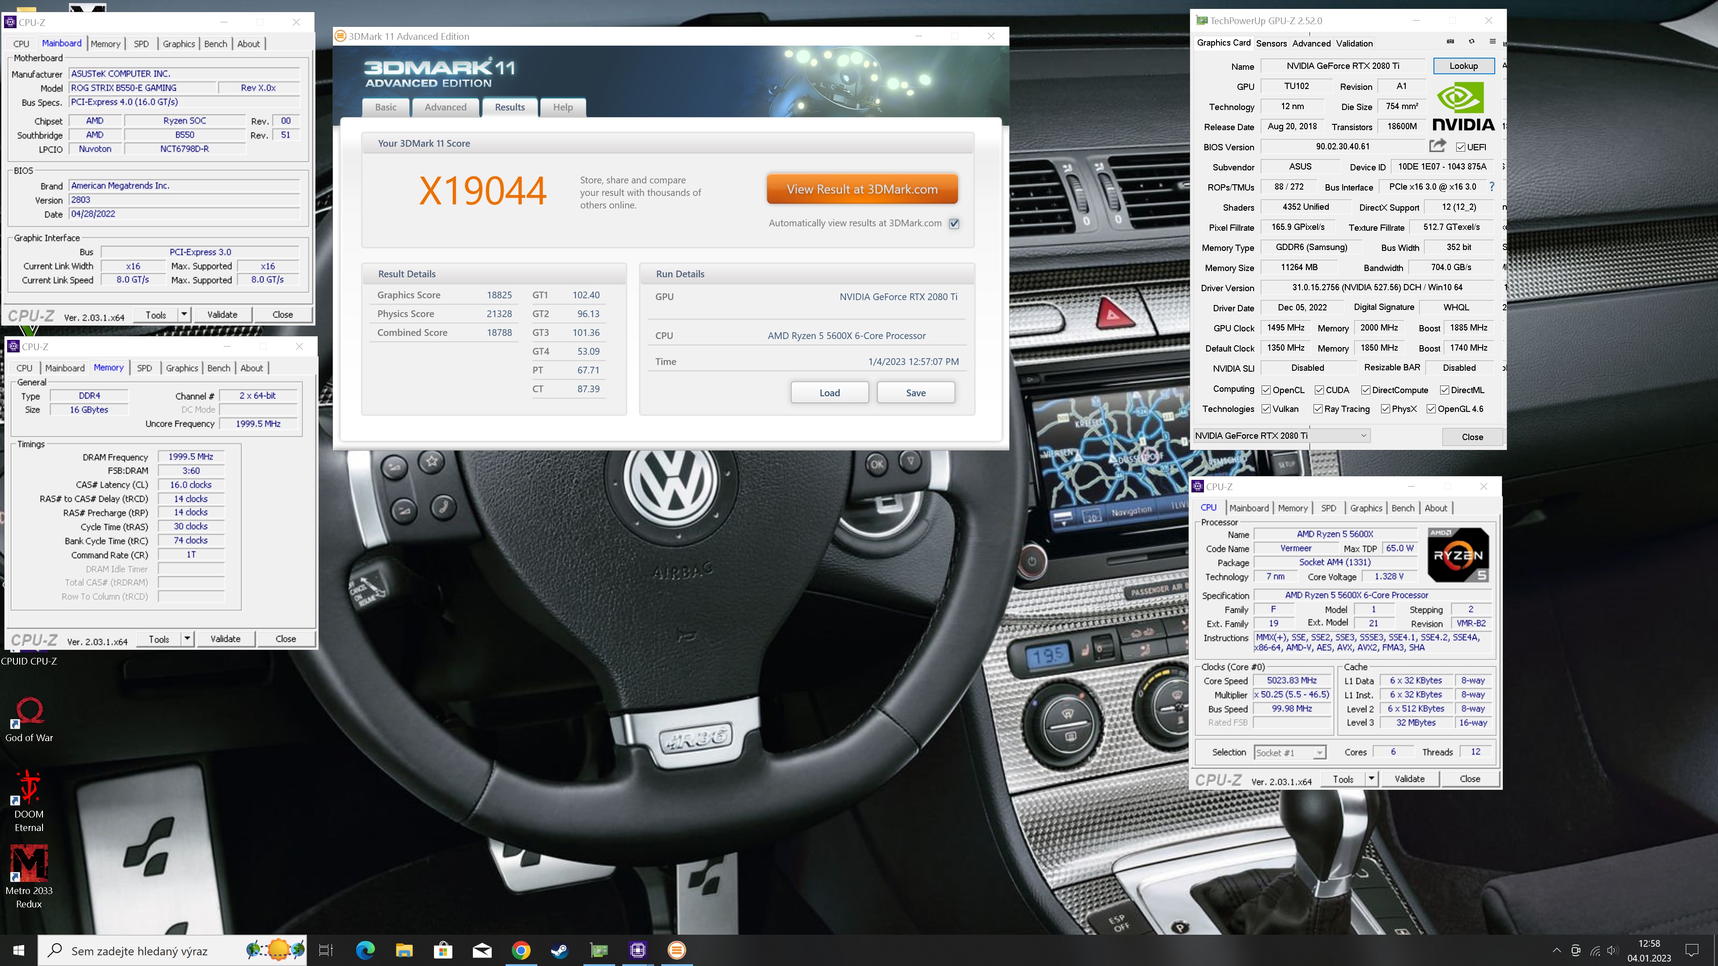Open Bench tab in CPU-Z CPU window

1403,508
